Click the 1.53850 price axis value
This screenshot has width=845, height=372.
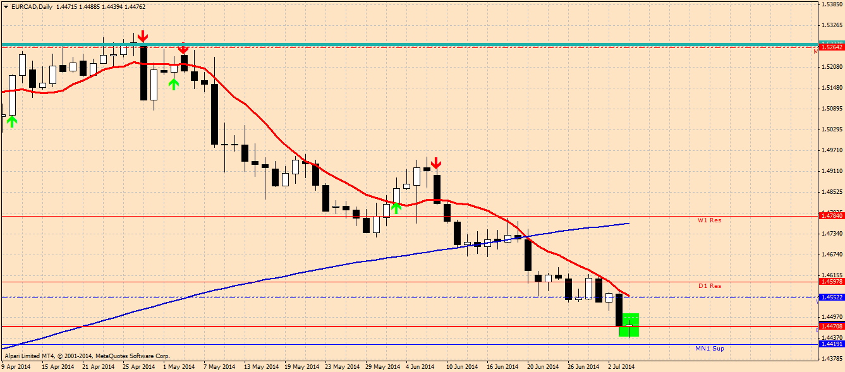click(831, 5)
